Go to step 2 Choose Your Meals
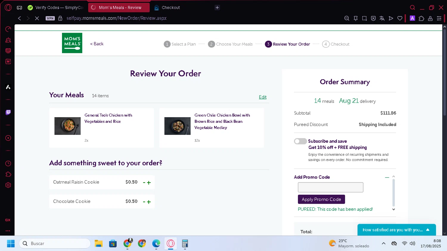The height and width of the screenshot is (251, 447). [x=230, y=44]
